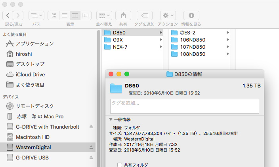Open the arrange-by dropdown
The height and width of the screenshot is (167, 279).
click(104, 15)
